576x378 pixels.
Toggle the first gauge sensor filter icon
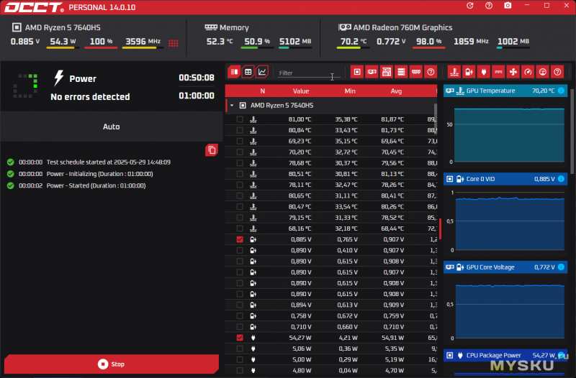528,72
